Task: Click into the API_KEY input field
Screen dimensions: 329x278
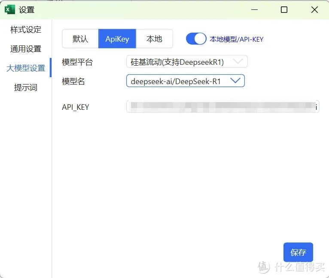Action: pyautogui.click(x=222, y=106)
